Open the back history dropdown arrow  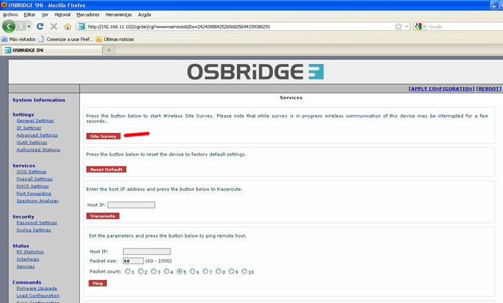(x=28, y=27)
